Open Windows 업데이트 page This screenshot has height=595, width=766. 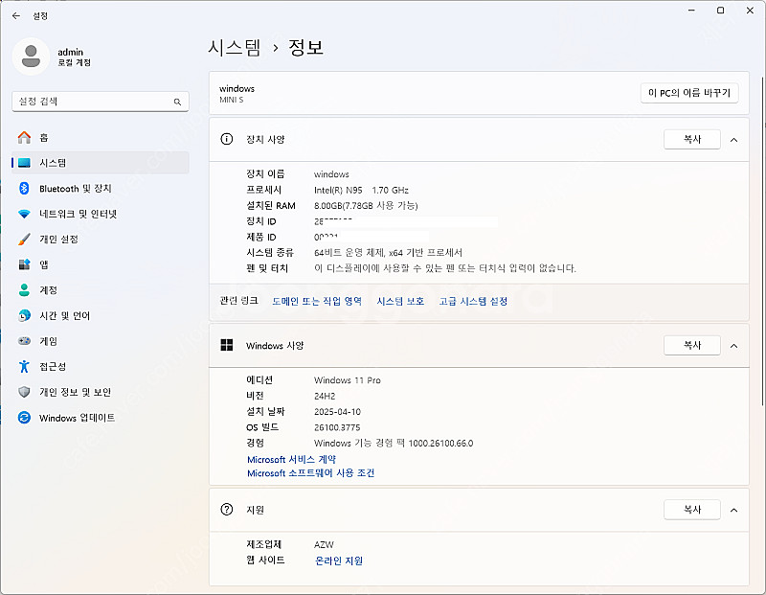coord(101,417)
